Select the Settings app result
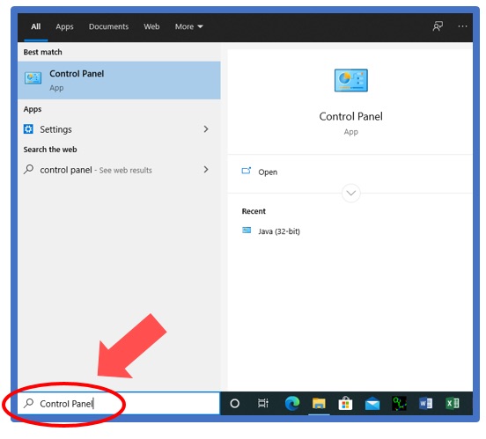 [119, 129]
